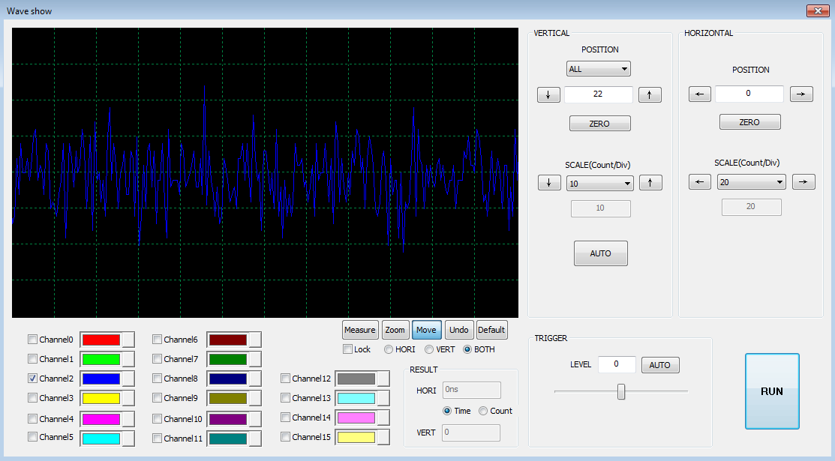Click the trigger LEVEL input field
This screenshot has width=835, height=461.
click(x=617, y=364)
